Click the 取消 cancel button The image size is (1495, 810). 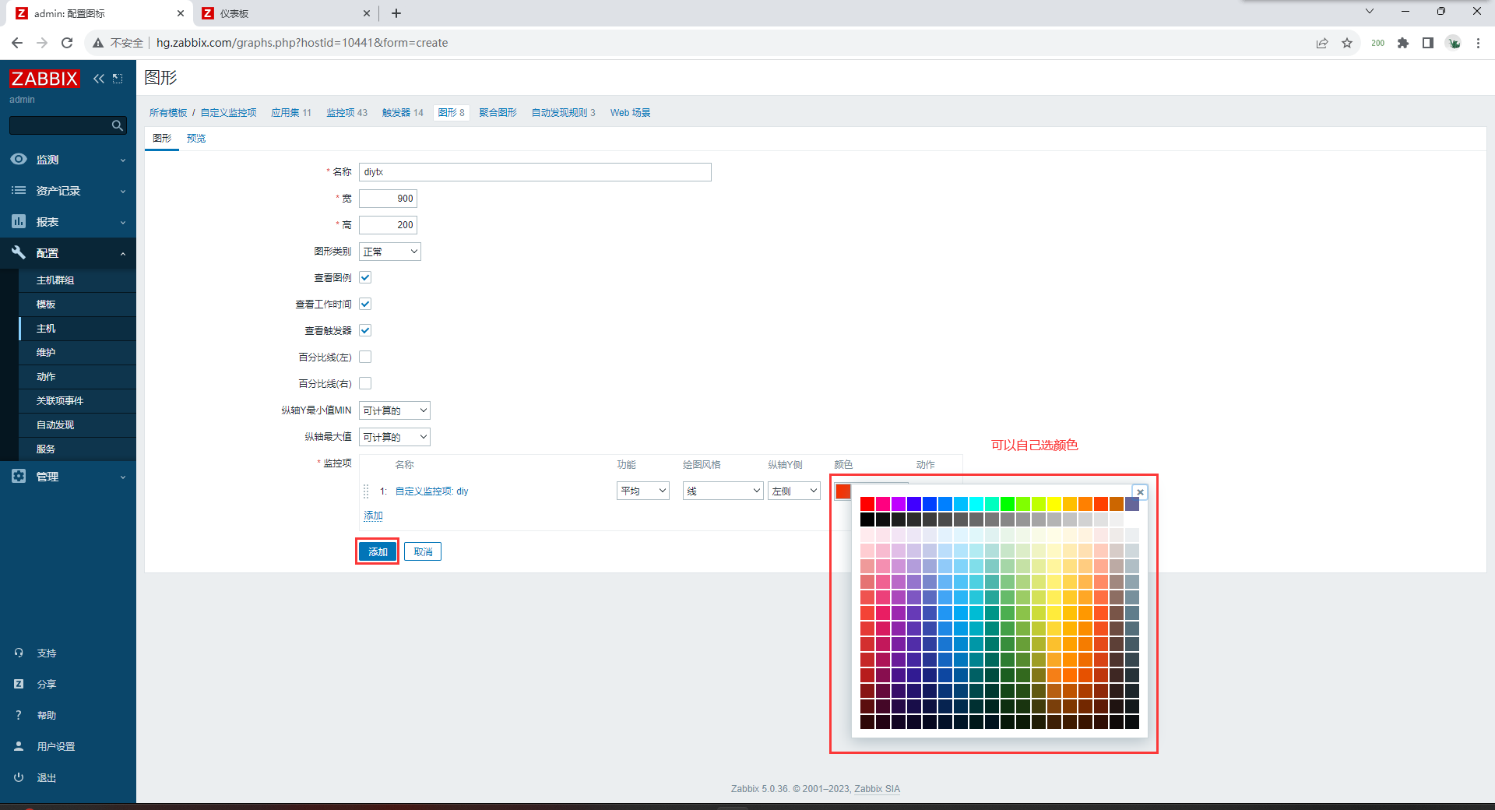pyautogui.click(x=423, y=551)
